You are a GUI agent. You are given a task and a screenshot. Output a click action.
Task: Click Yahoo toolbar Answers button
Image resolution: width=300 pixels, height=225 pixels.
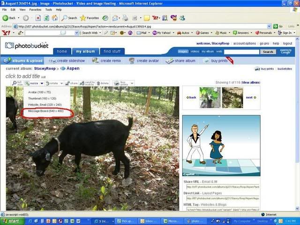[x=241, y=33]
